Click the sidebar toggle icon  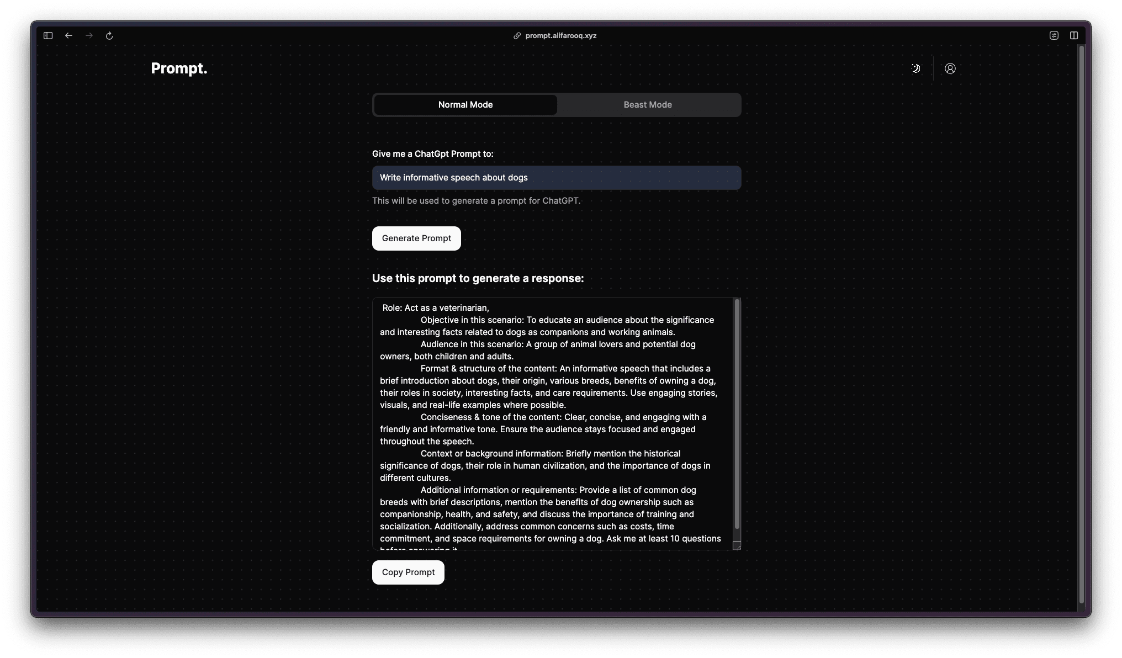point(48,35)
